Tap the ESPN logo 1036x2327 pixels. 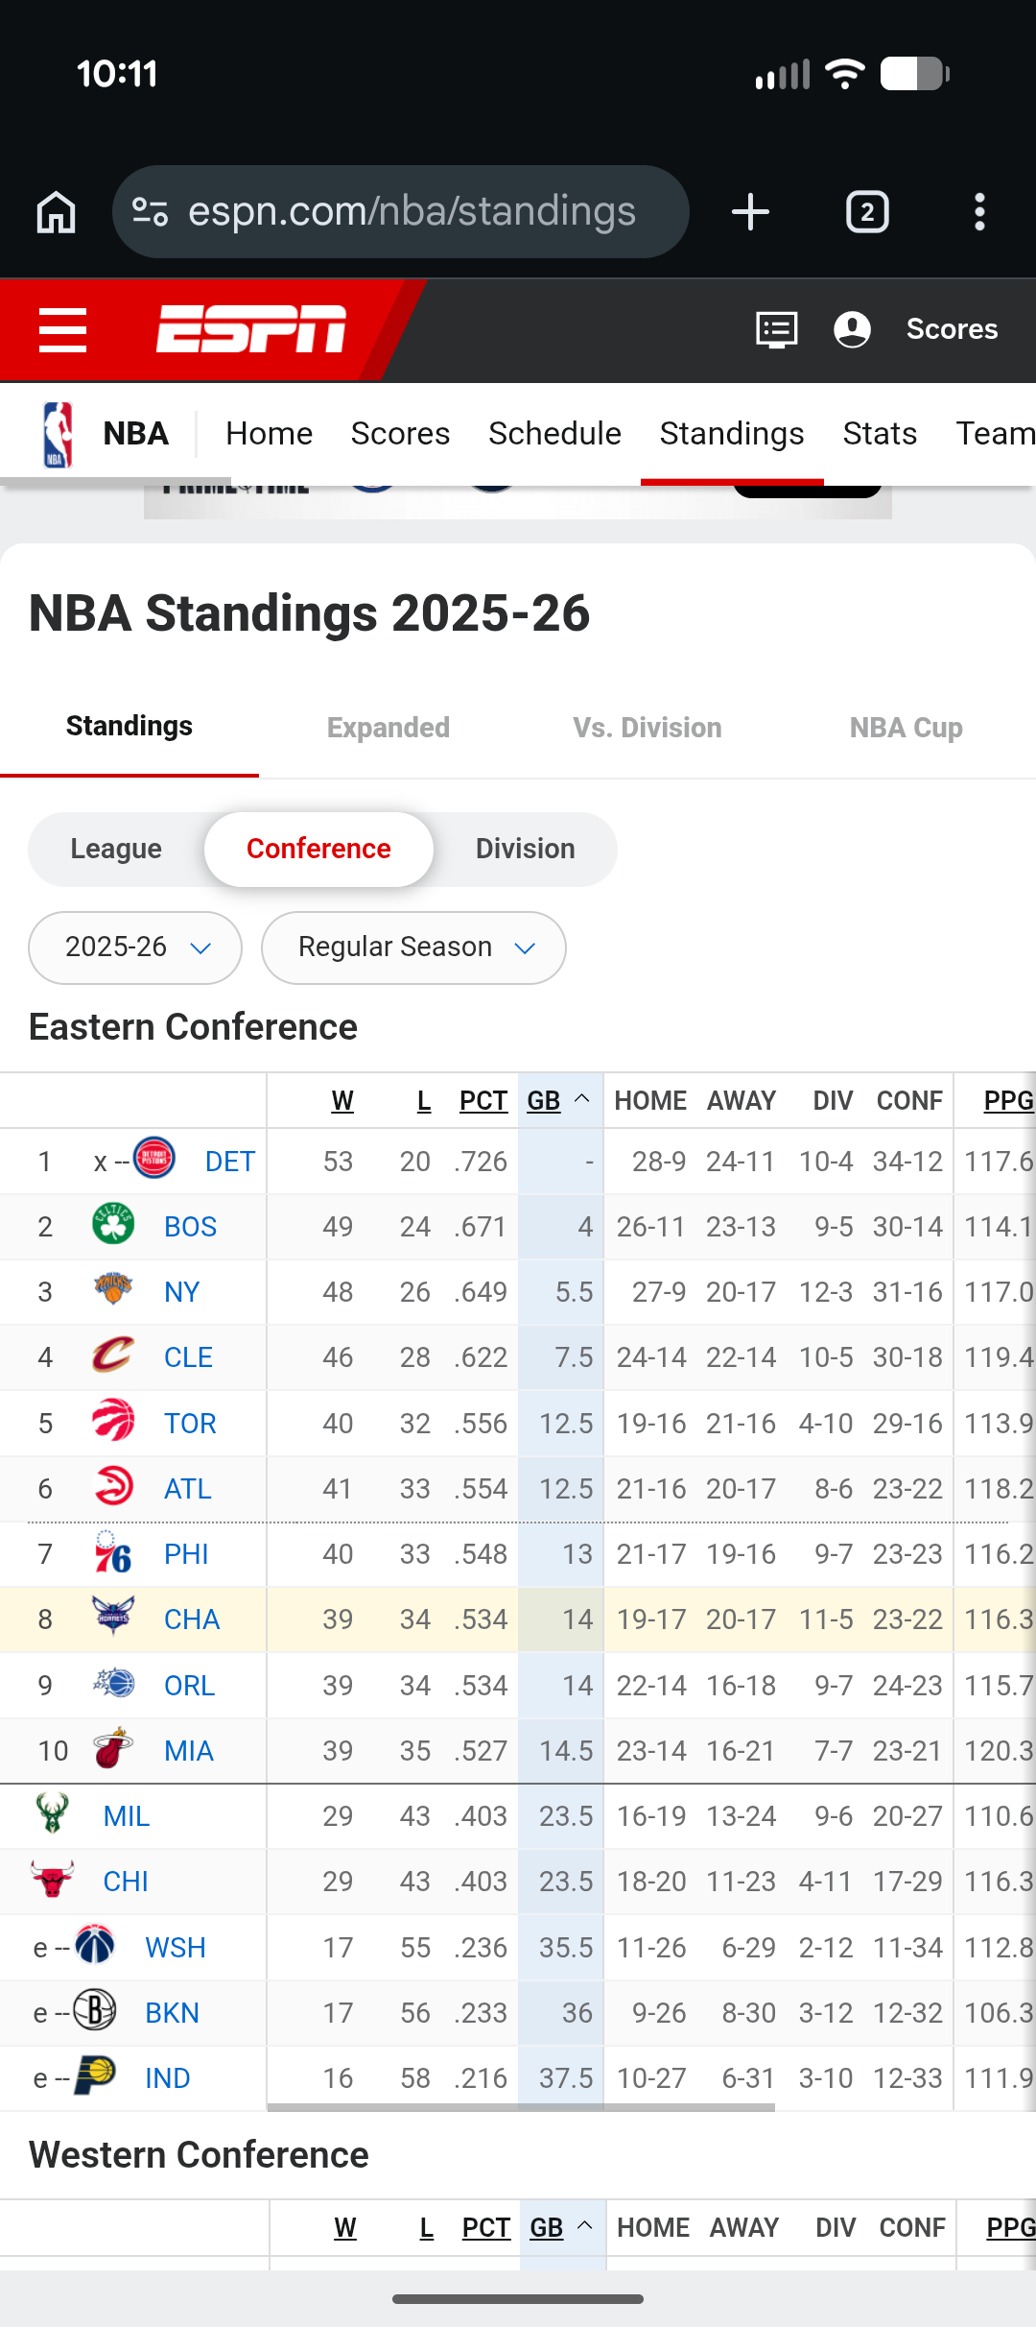point(251,329)
